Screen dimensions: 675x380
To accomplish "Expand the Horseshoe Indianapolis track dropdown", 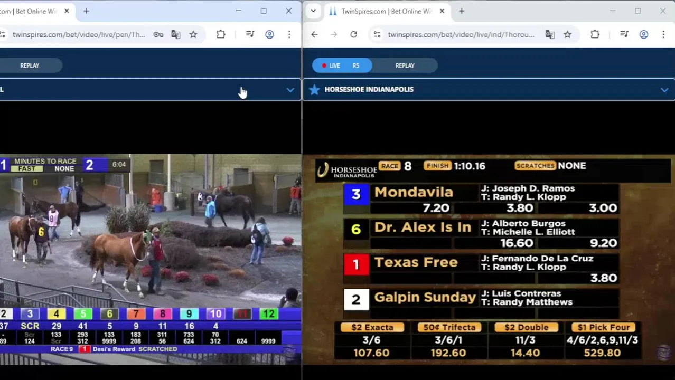I will [664, 90].
